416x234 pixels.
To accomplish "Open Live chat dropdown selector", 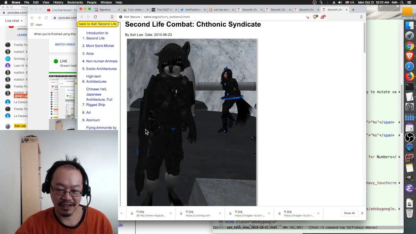I will [x=14, y=21].
